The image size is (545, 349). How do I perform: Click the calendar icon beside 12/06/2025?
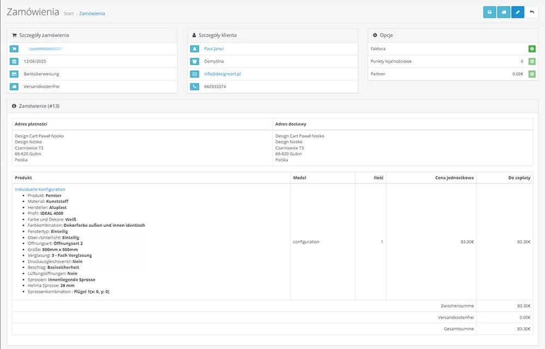14,62
